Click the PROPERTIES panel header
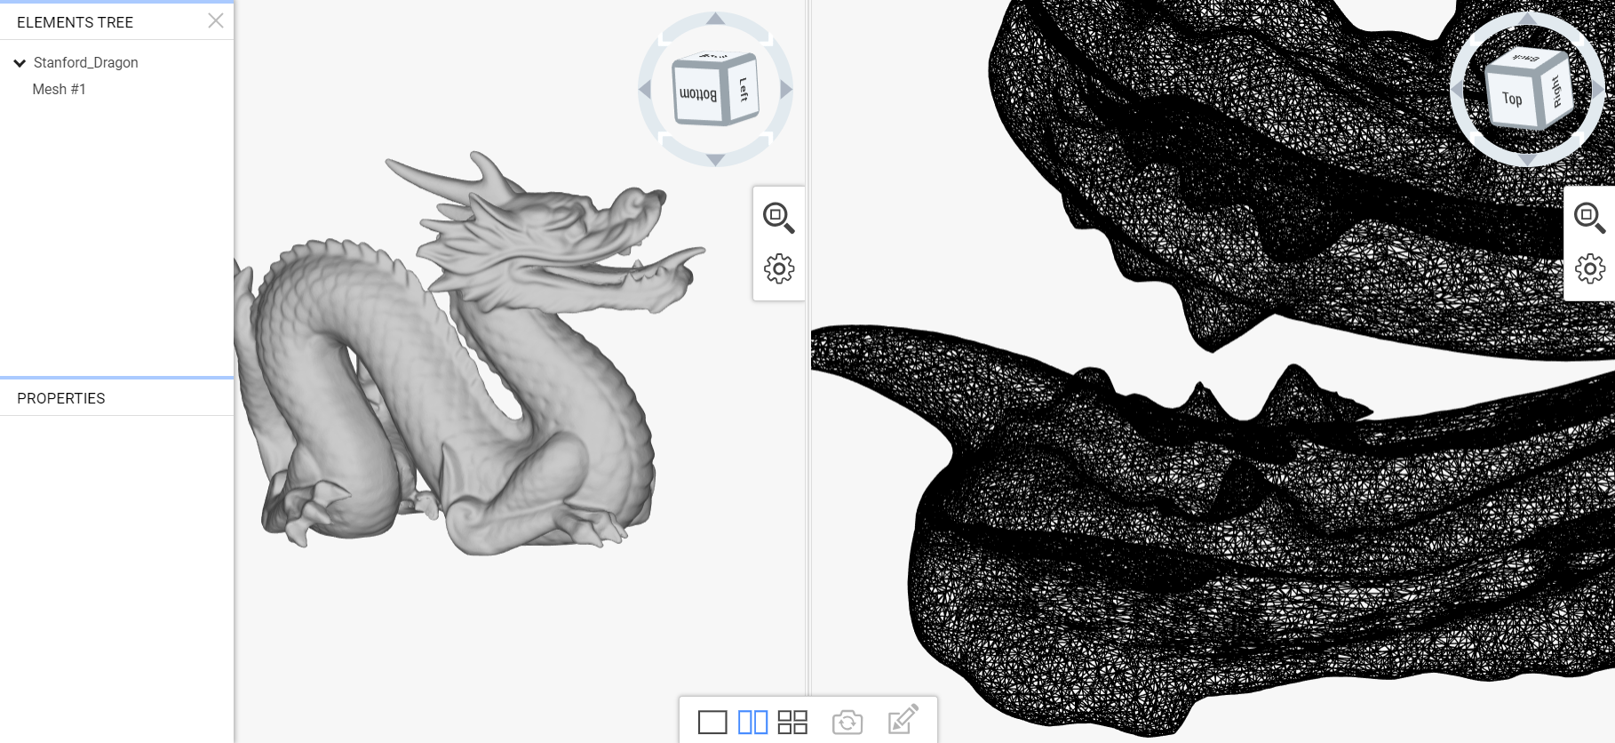The image size is (1615, 743). click(x=61, y=398)
